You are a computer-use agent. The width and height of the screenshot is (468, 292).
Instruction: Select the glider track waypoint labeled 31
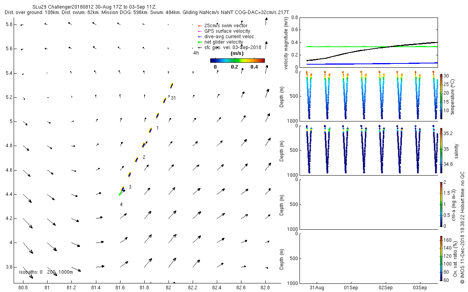tap(173, 98)
